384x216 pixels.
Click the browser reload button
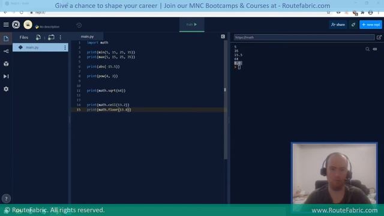22,13
